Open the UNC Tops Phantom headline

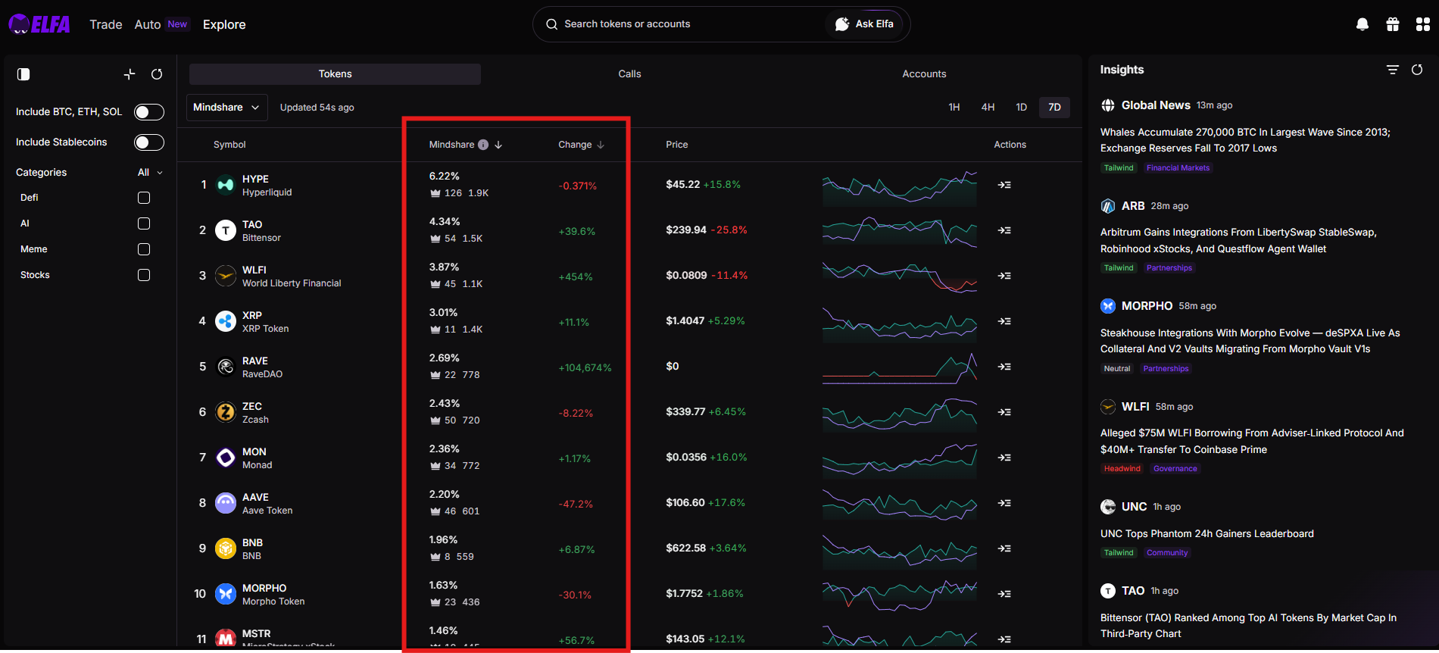[1207, 534]
